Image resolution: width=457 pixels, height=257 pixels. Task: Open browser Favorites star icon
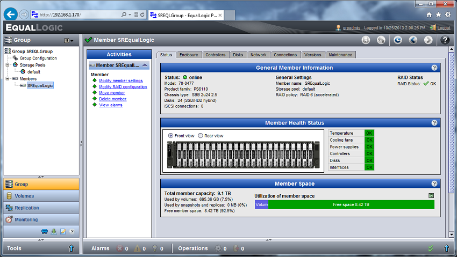[x=438, y=15]
